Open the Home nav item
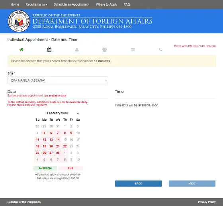The image size is (223, 206). click(x=15, y=4)
